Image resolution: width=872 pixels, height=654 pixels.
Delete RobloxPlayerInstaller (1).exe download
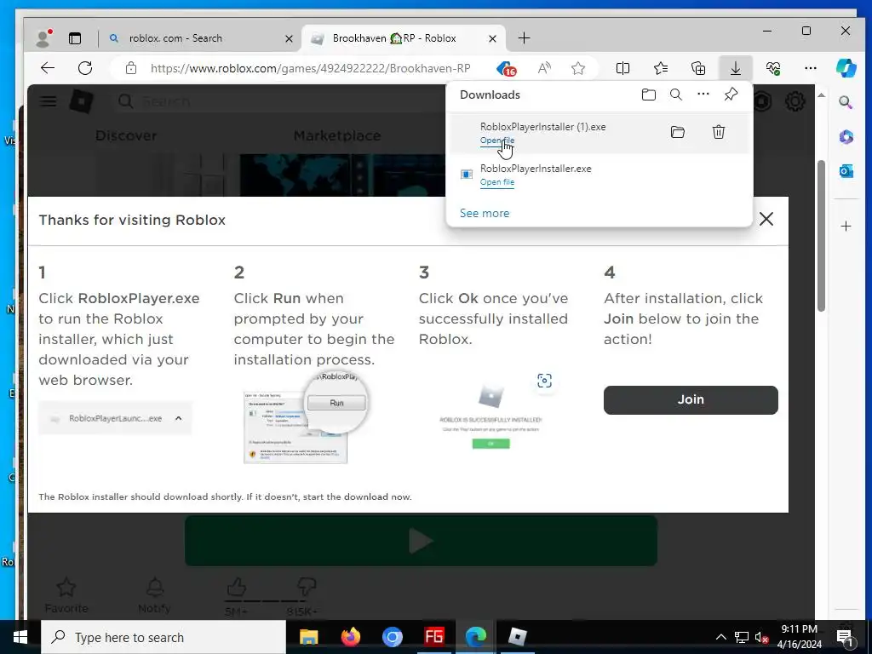[719, 132]
